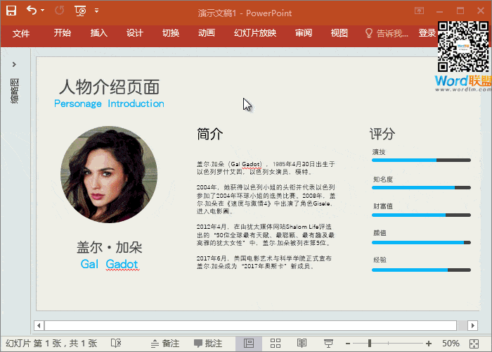The height and width of the screenshot is (352, 492).
Task: Start slideshow from beginning via title bar icon
Action: click(x=80, y=11)
